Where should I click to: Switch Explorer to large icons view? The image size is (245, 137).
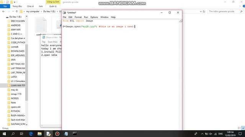(x=243, y=128)
